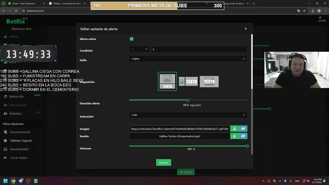329x185 pixels.
Task: Open Notepad from the taskbar
Action: pyautogui.click(x=36, y=181)
